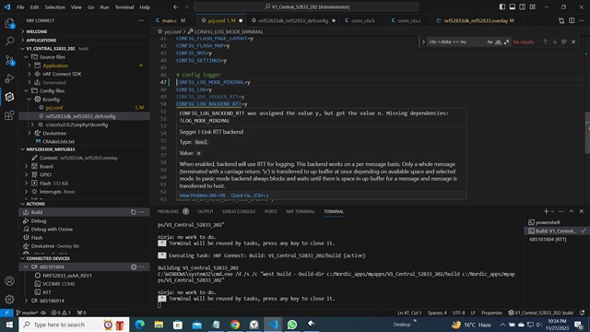Viewport: 590px width, 332px height.
Task: Open File Explorer from the taskbar
Action: coord(159,325)
